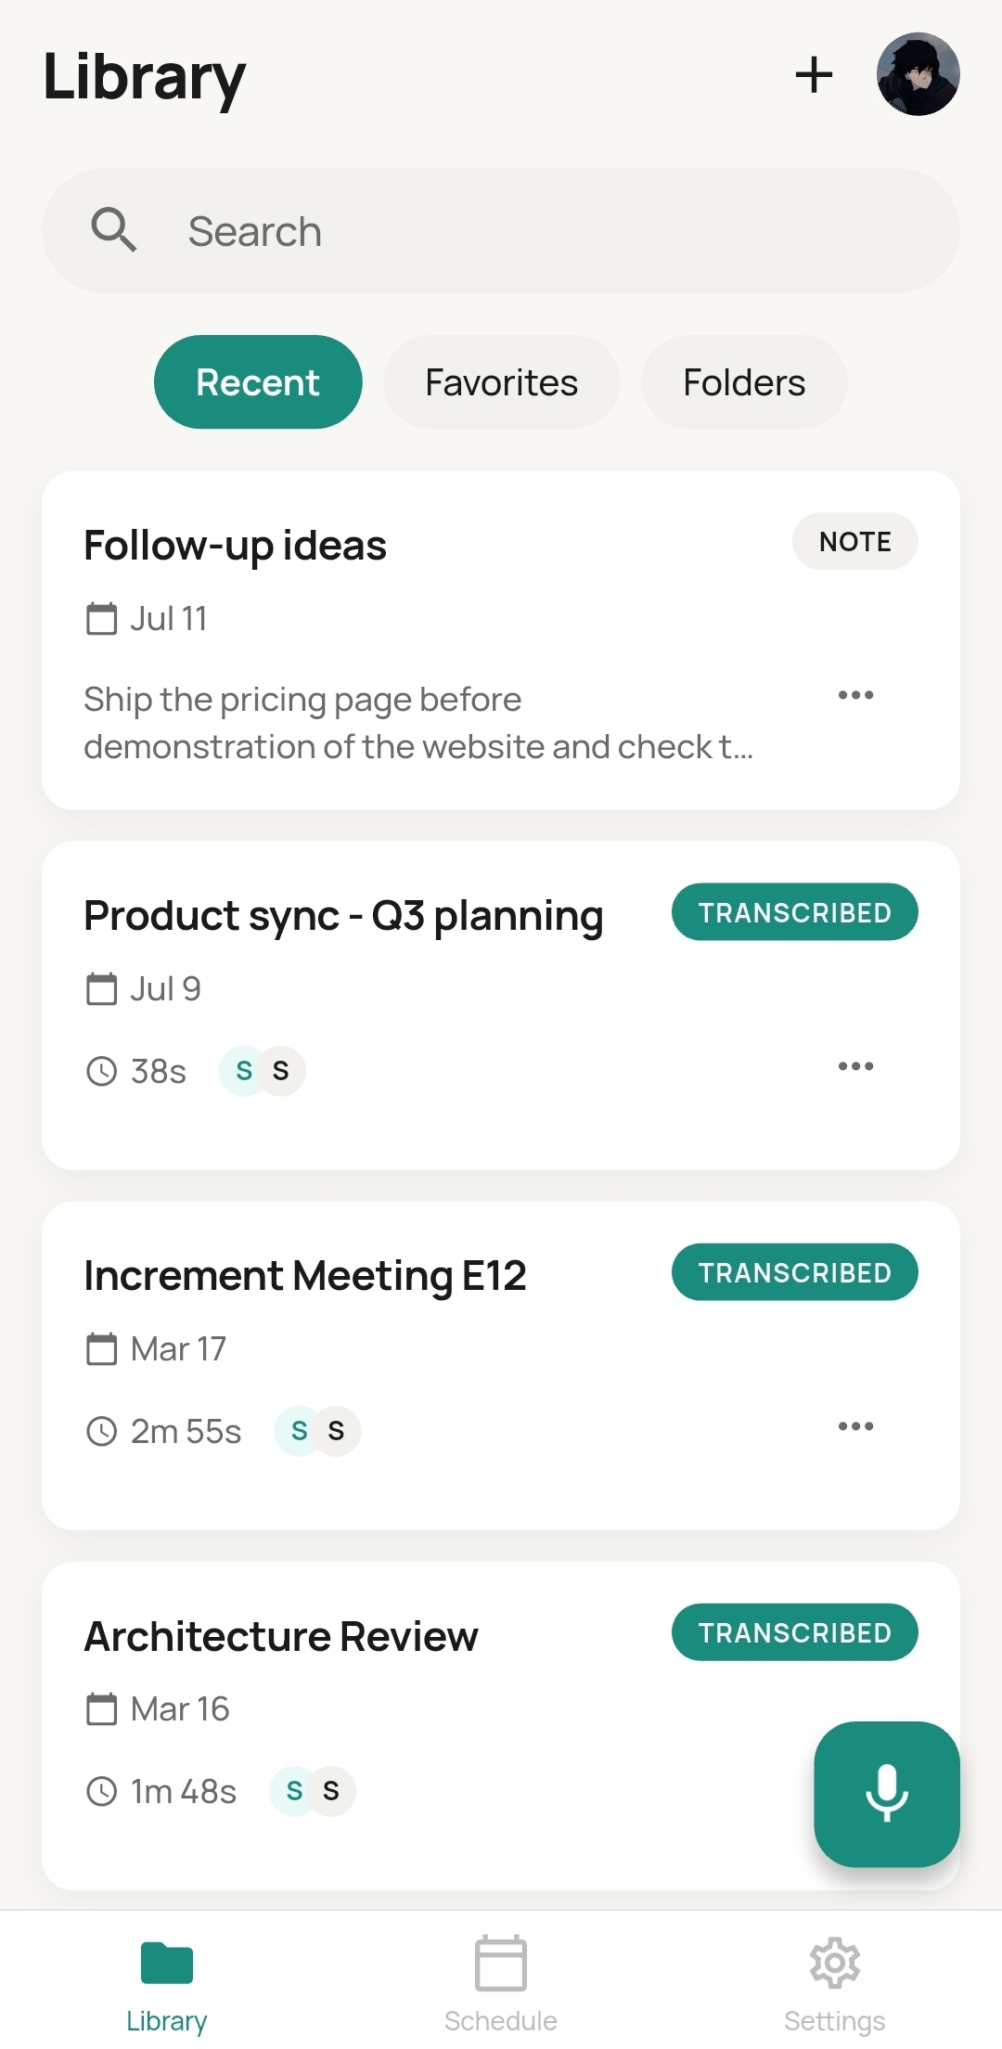Viewport: 1002px width, 2049px height.
Task: Start recording with the microphone button
Action: [887, 1794]
